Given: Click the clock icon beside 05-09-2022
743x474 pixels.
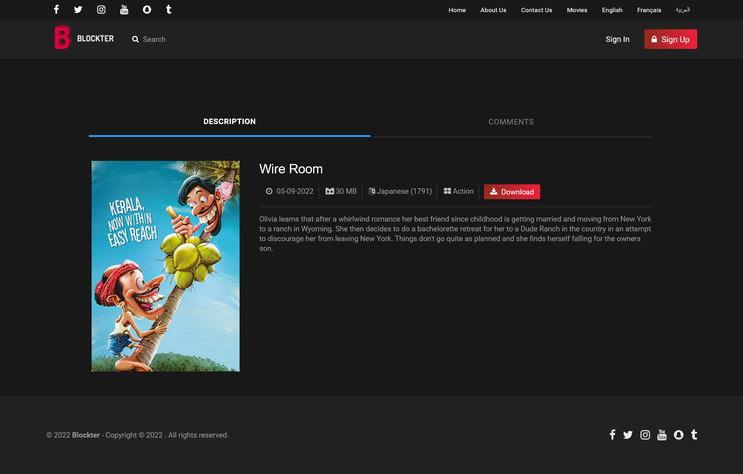Looking at the screenshot, I should click(269, 191).
